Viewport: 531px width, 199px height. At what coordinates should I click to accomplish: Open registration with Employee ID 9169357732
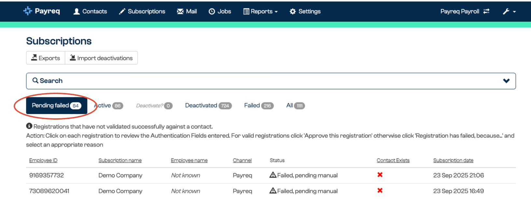coord(47,175)
